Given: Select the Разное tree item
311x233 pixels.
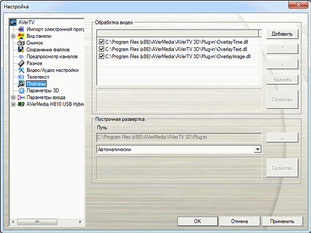Looking at the screenshot, I should [34, 63].
